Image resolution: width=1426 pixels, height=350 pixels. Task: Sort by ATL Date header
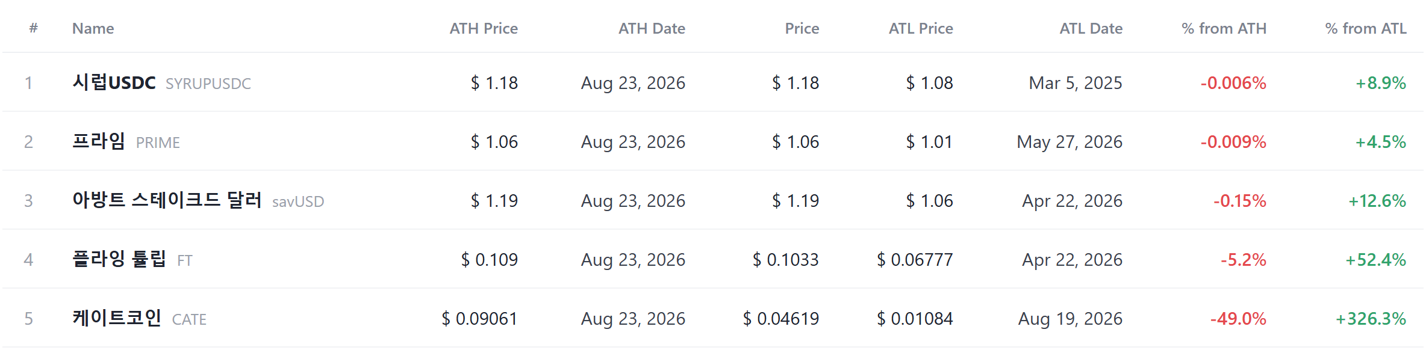[1091, 28]
